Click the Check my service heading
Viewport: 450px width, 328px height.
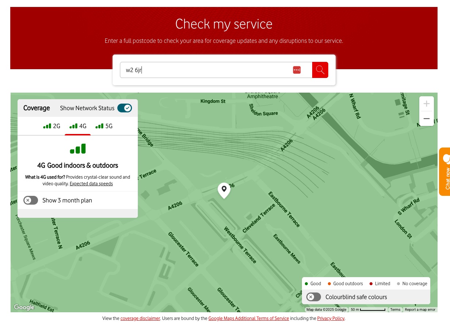(x=224, y=24)
